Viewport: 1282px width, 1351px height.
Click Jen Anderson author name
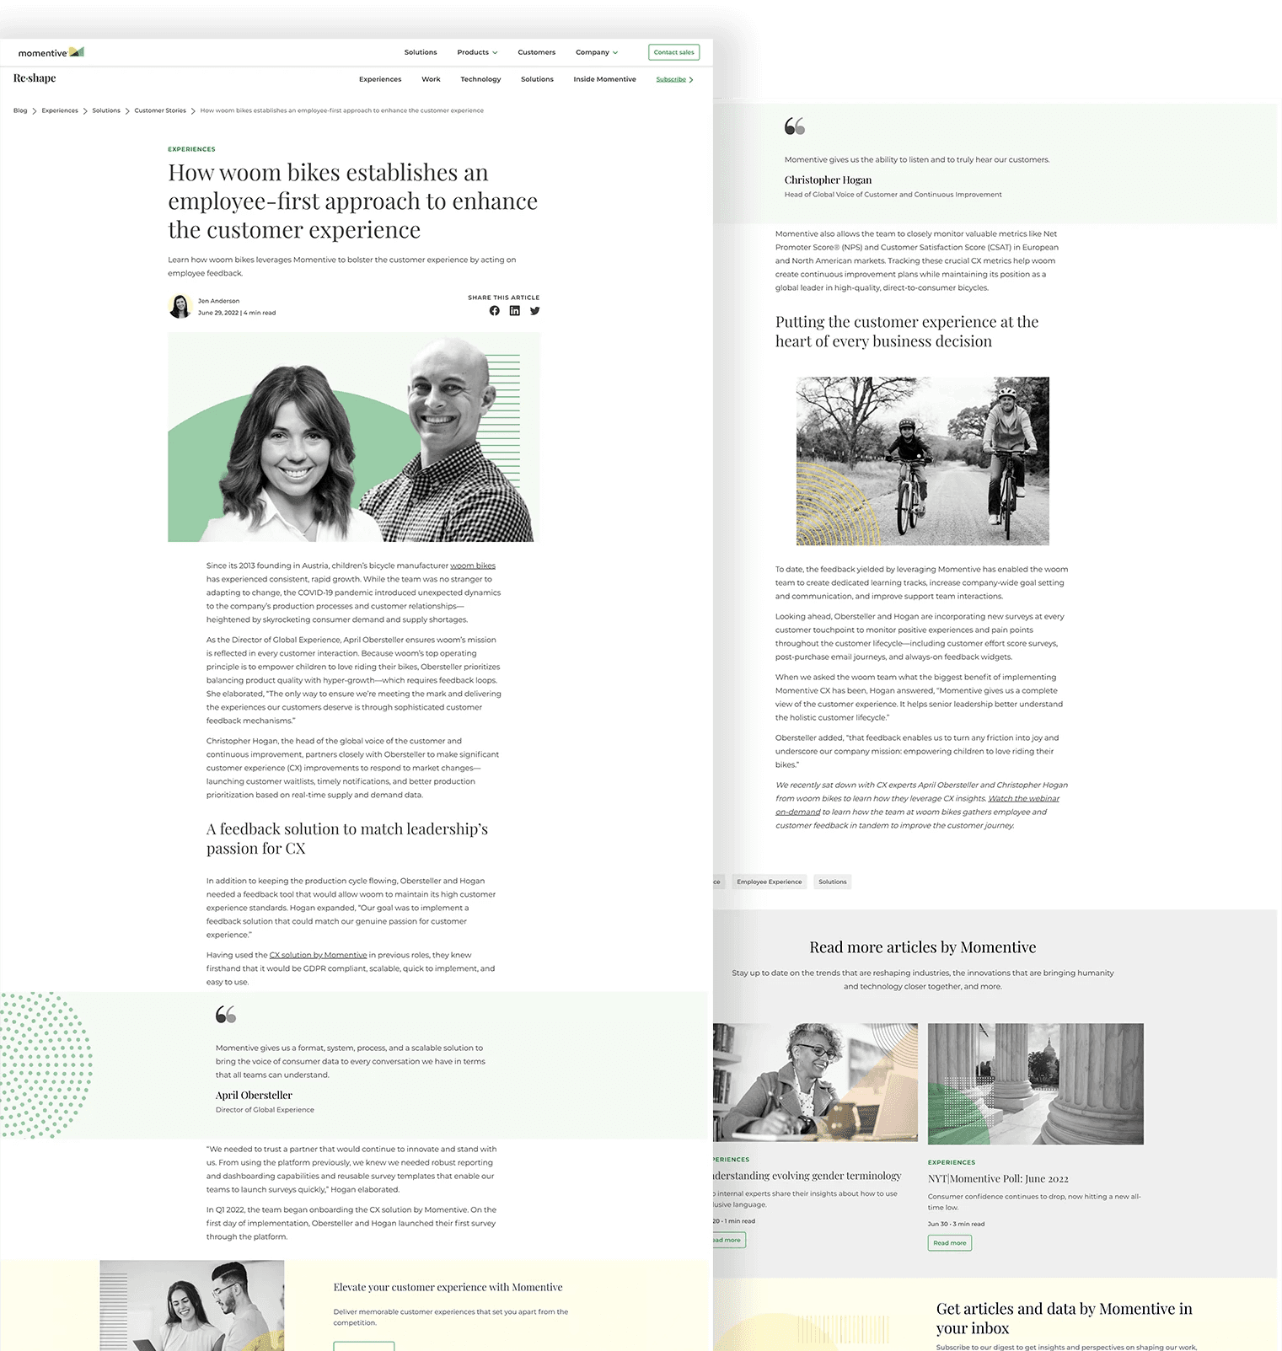pos(218,301)
